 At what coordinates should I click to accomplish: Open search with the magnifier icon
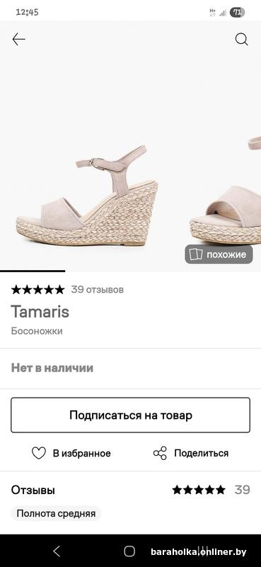pos(241,40)
